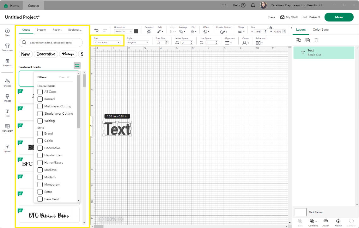Image resolution: width=359 pixels, height=228 pixels.
Task: Filter by the New tag
Action: pyautogui.click(x=25, y=54)
